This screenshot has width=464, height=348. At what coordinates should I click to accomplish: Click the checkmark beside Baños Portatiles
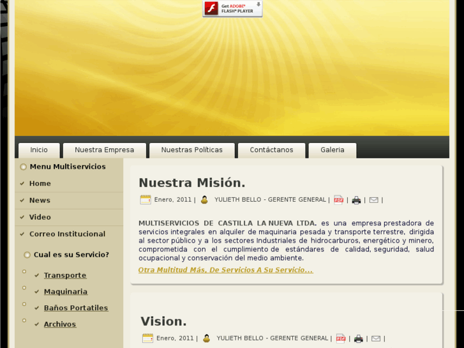click(36, 308)
